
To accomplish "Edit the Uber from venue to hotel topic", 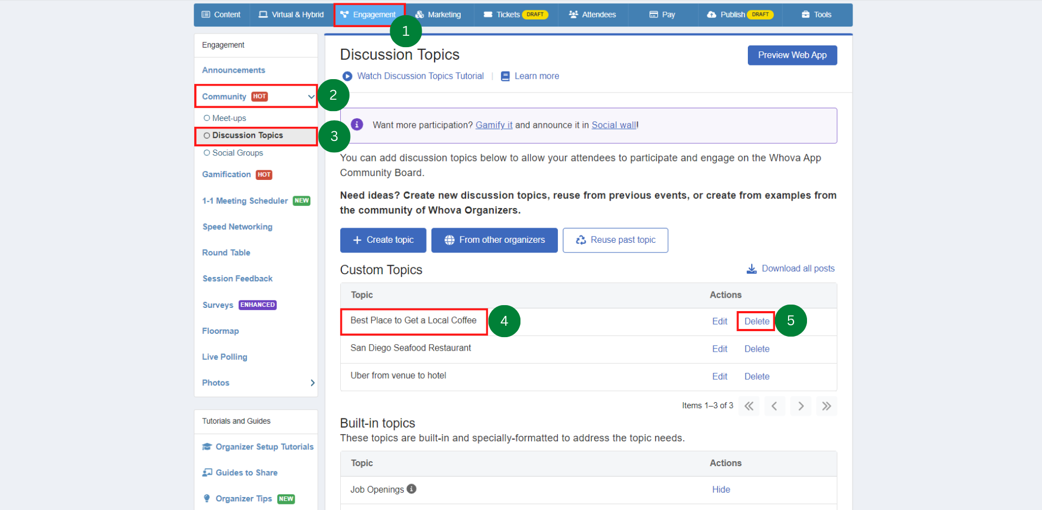I will tap(720, 377).
